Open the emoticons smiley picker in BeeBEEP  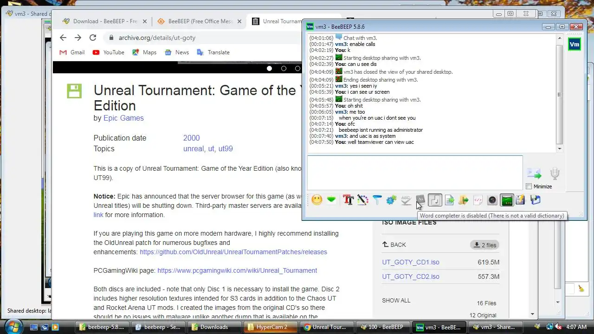pyautogui.click(x=317, y=200)
